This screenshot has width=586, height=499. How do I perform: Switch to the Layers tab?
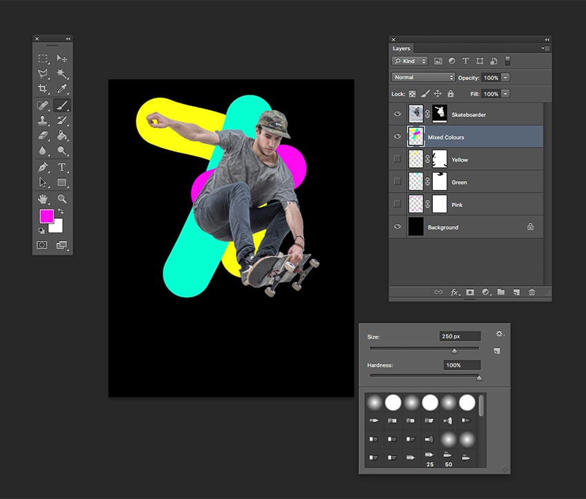tap(401, 48)
